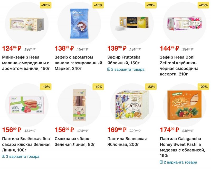Expand 2 variants for Frutoteka zephyr
This screenshot has width=211, height=169.
click(x=128, y=69)
